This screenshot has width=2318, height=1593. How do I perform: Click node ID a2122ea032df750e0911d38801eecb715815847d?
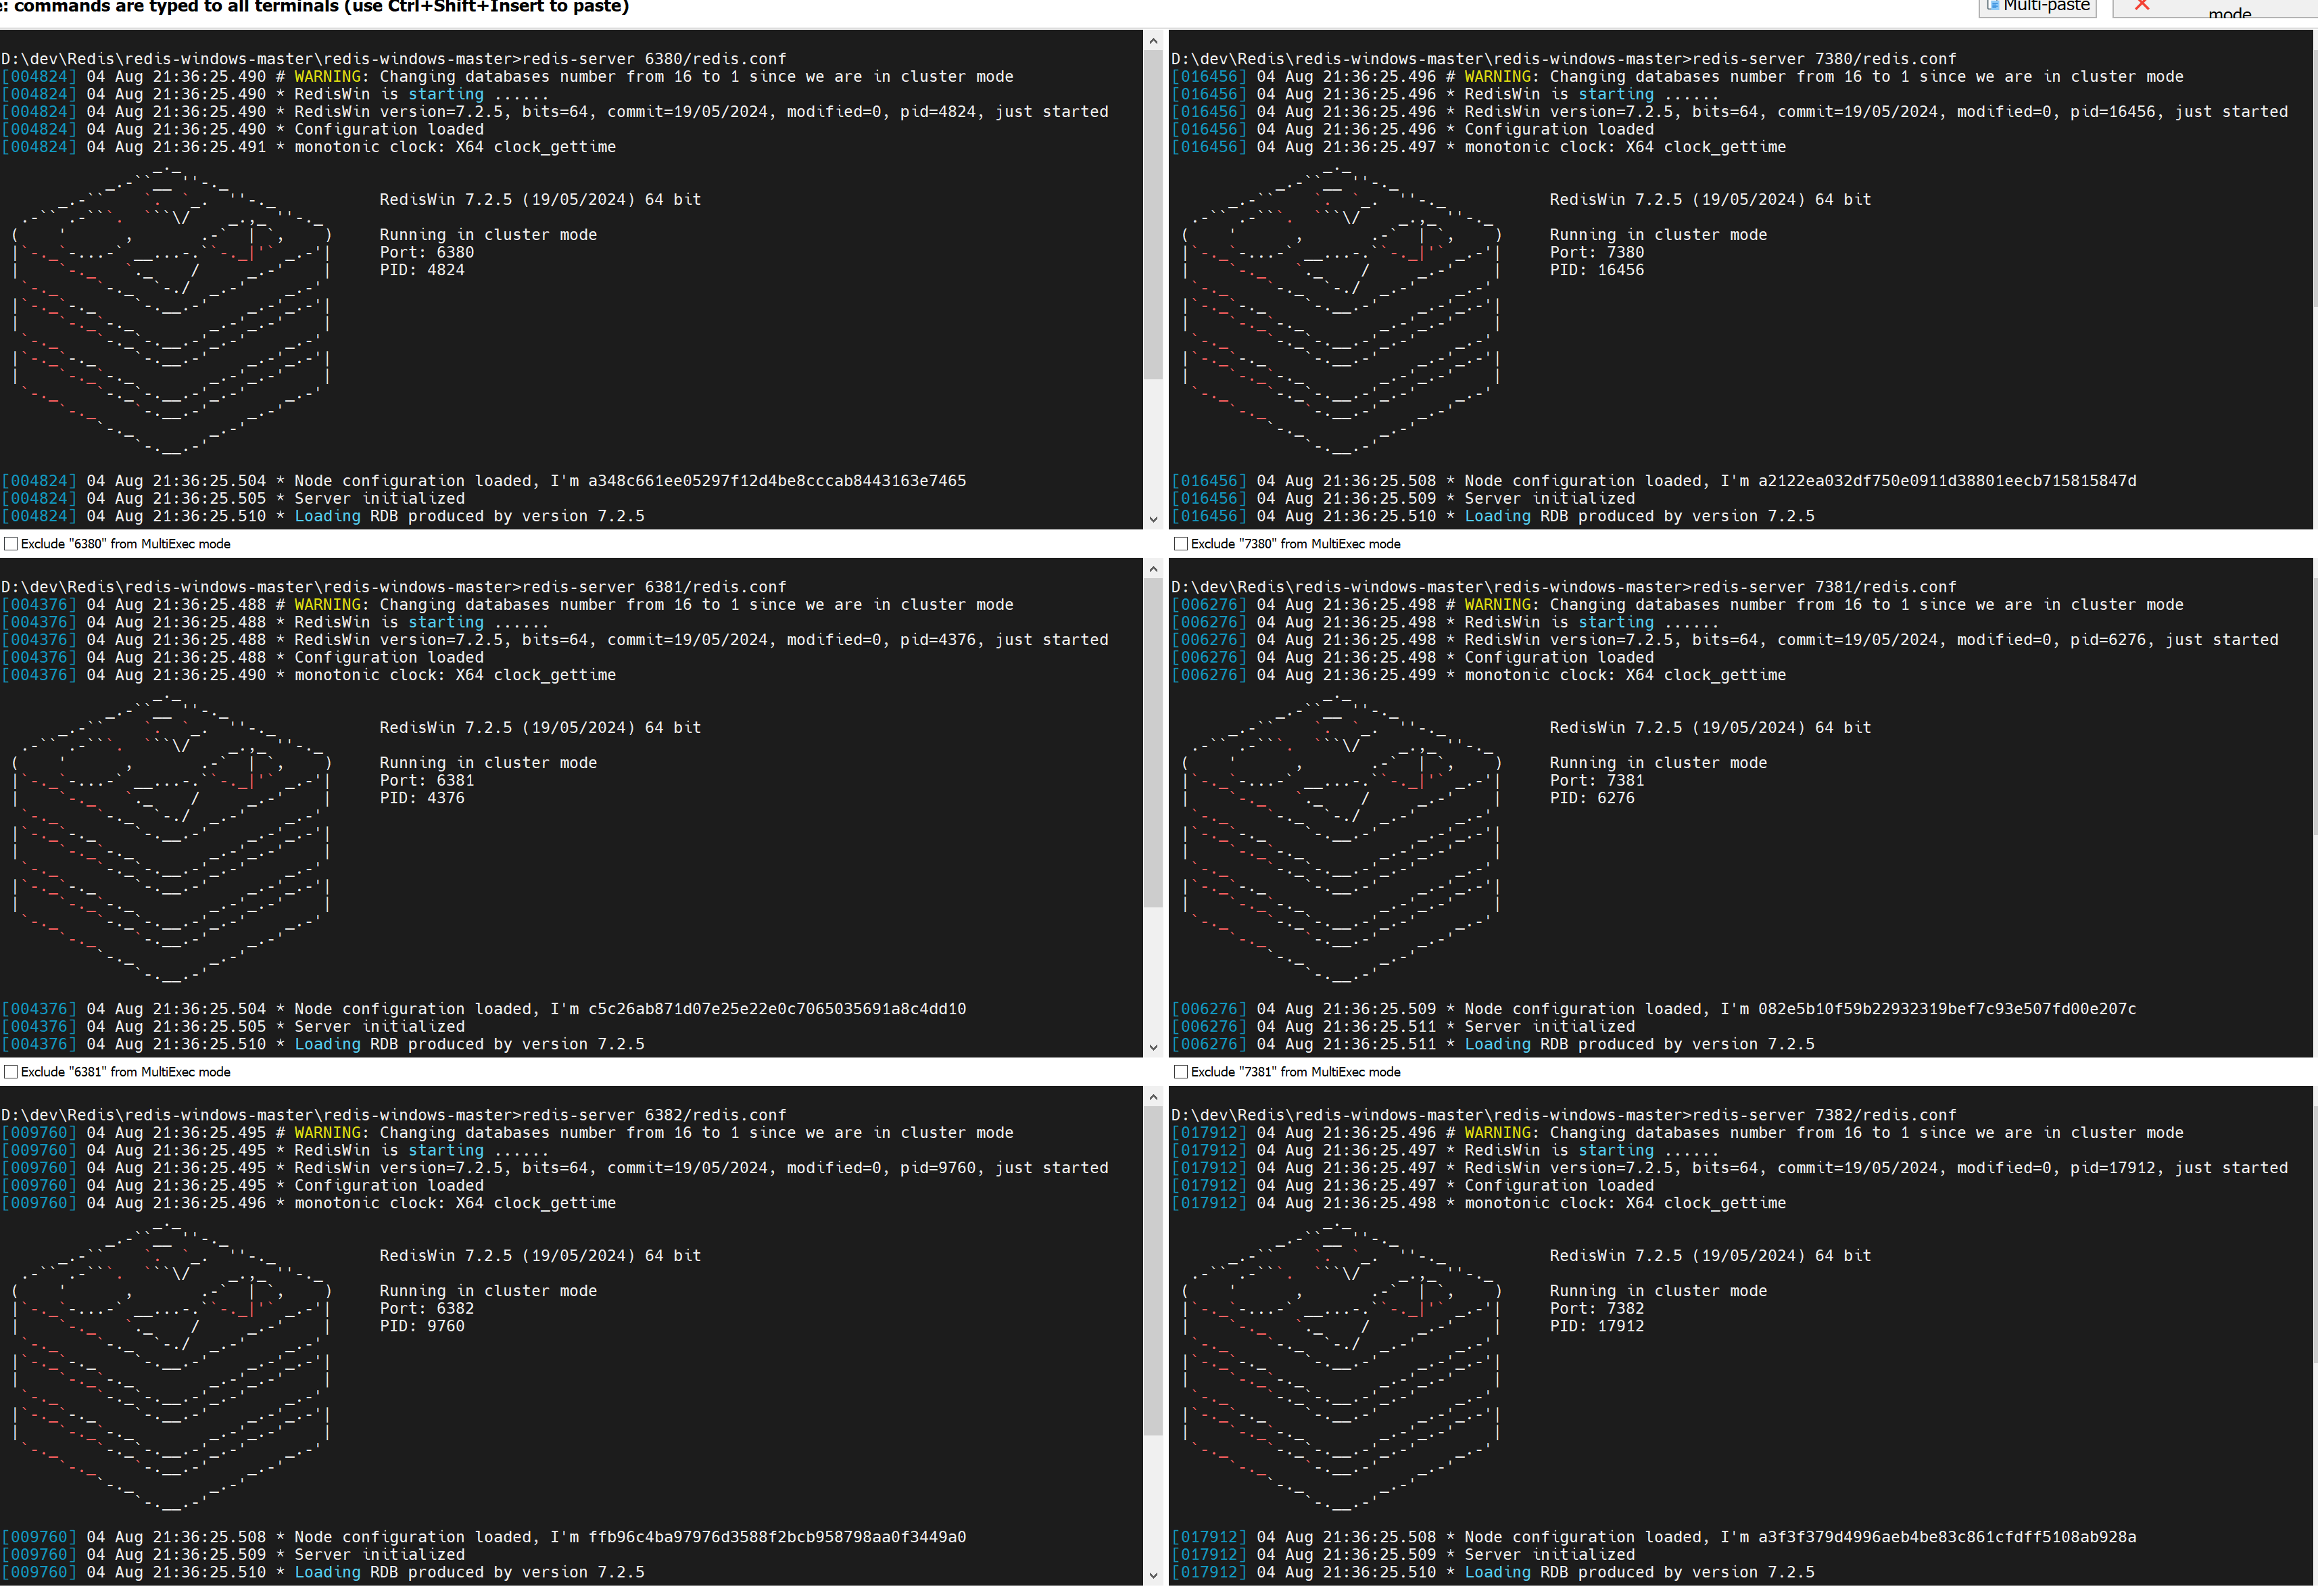1948,481
